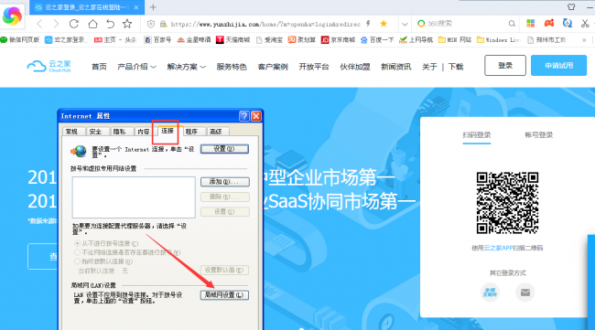Go to 首页 in site navigation
Screen dimensions: 595x330
[99, 67]
